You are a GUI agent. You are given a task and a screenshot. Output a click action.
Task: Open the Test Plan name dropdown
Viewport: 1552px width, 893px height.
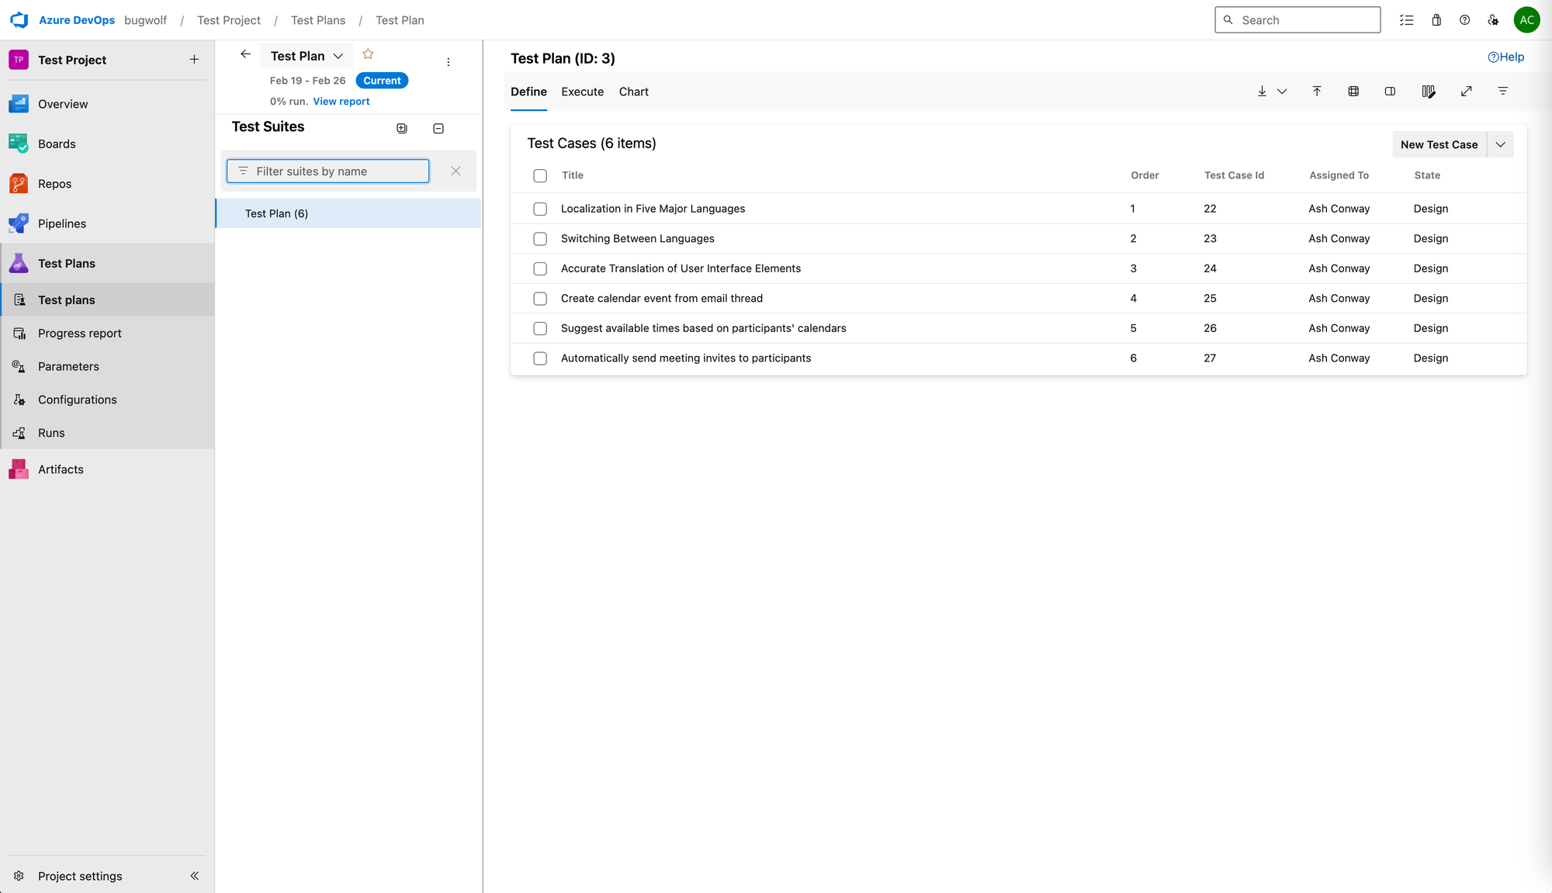pyautogui.click(x=338, y=55)
